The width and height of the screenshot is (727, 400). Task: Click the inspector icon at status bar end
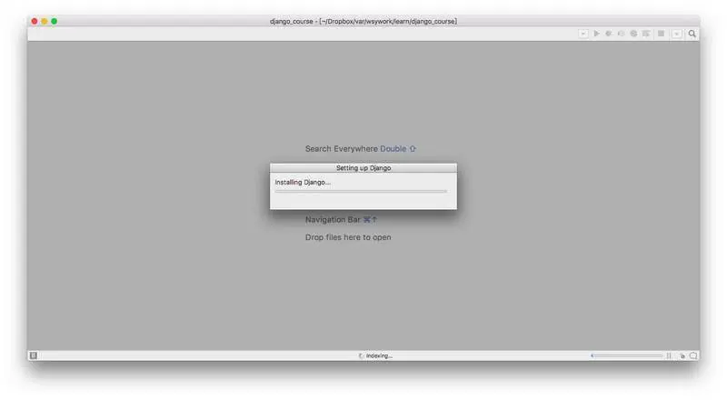(693, 356)
